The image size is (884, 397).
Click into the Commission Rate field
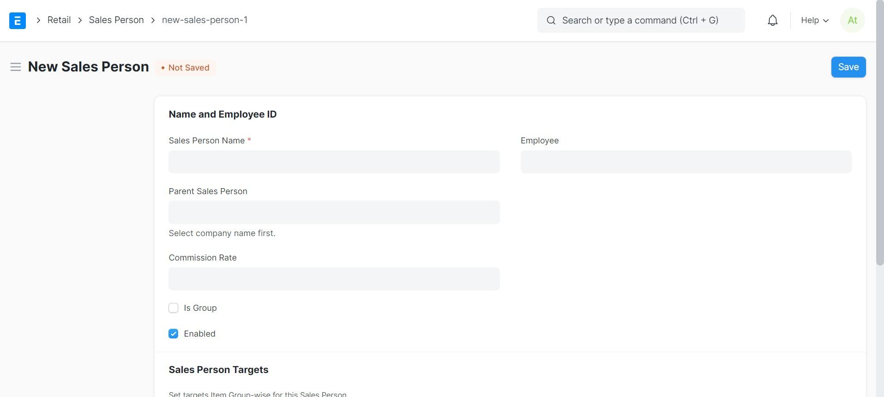point(334,279)
